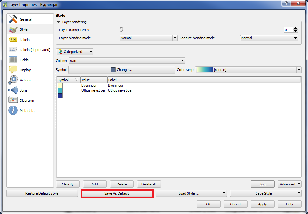Screen dimensions: 308x214
Task: Sort by the Symbol column header
Action: [x=69, y=80]
